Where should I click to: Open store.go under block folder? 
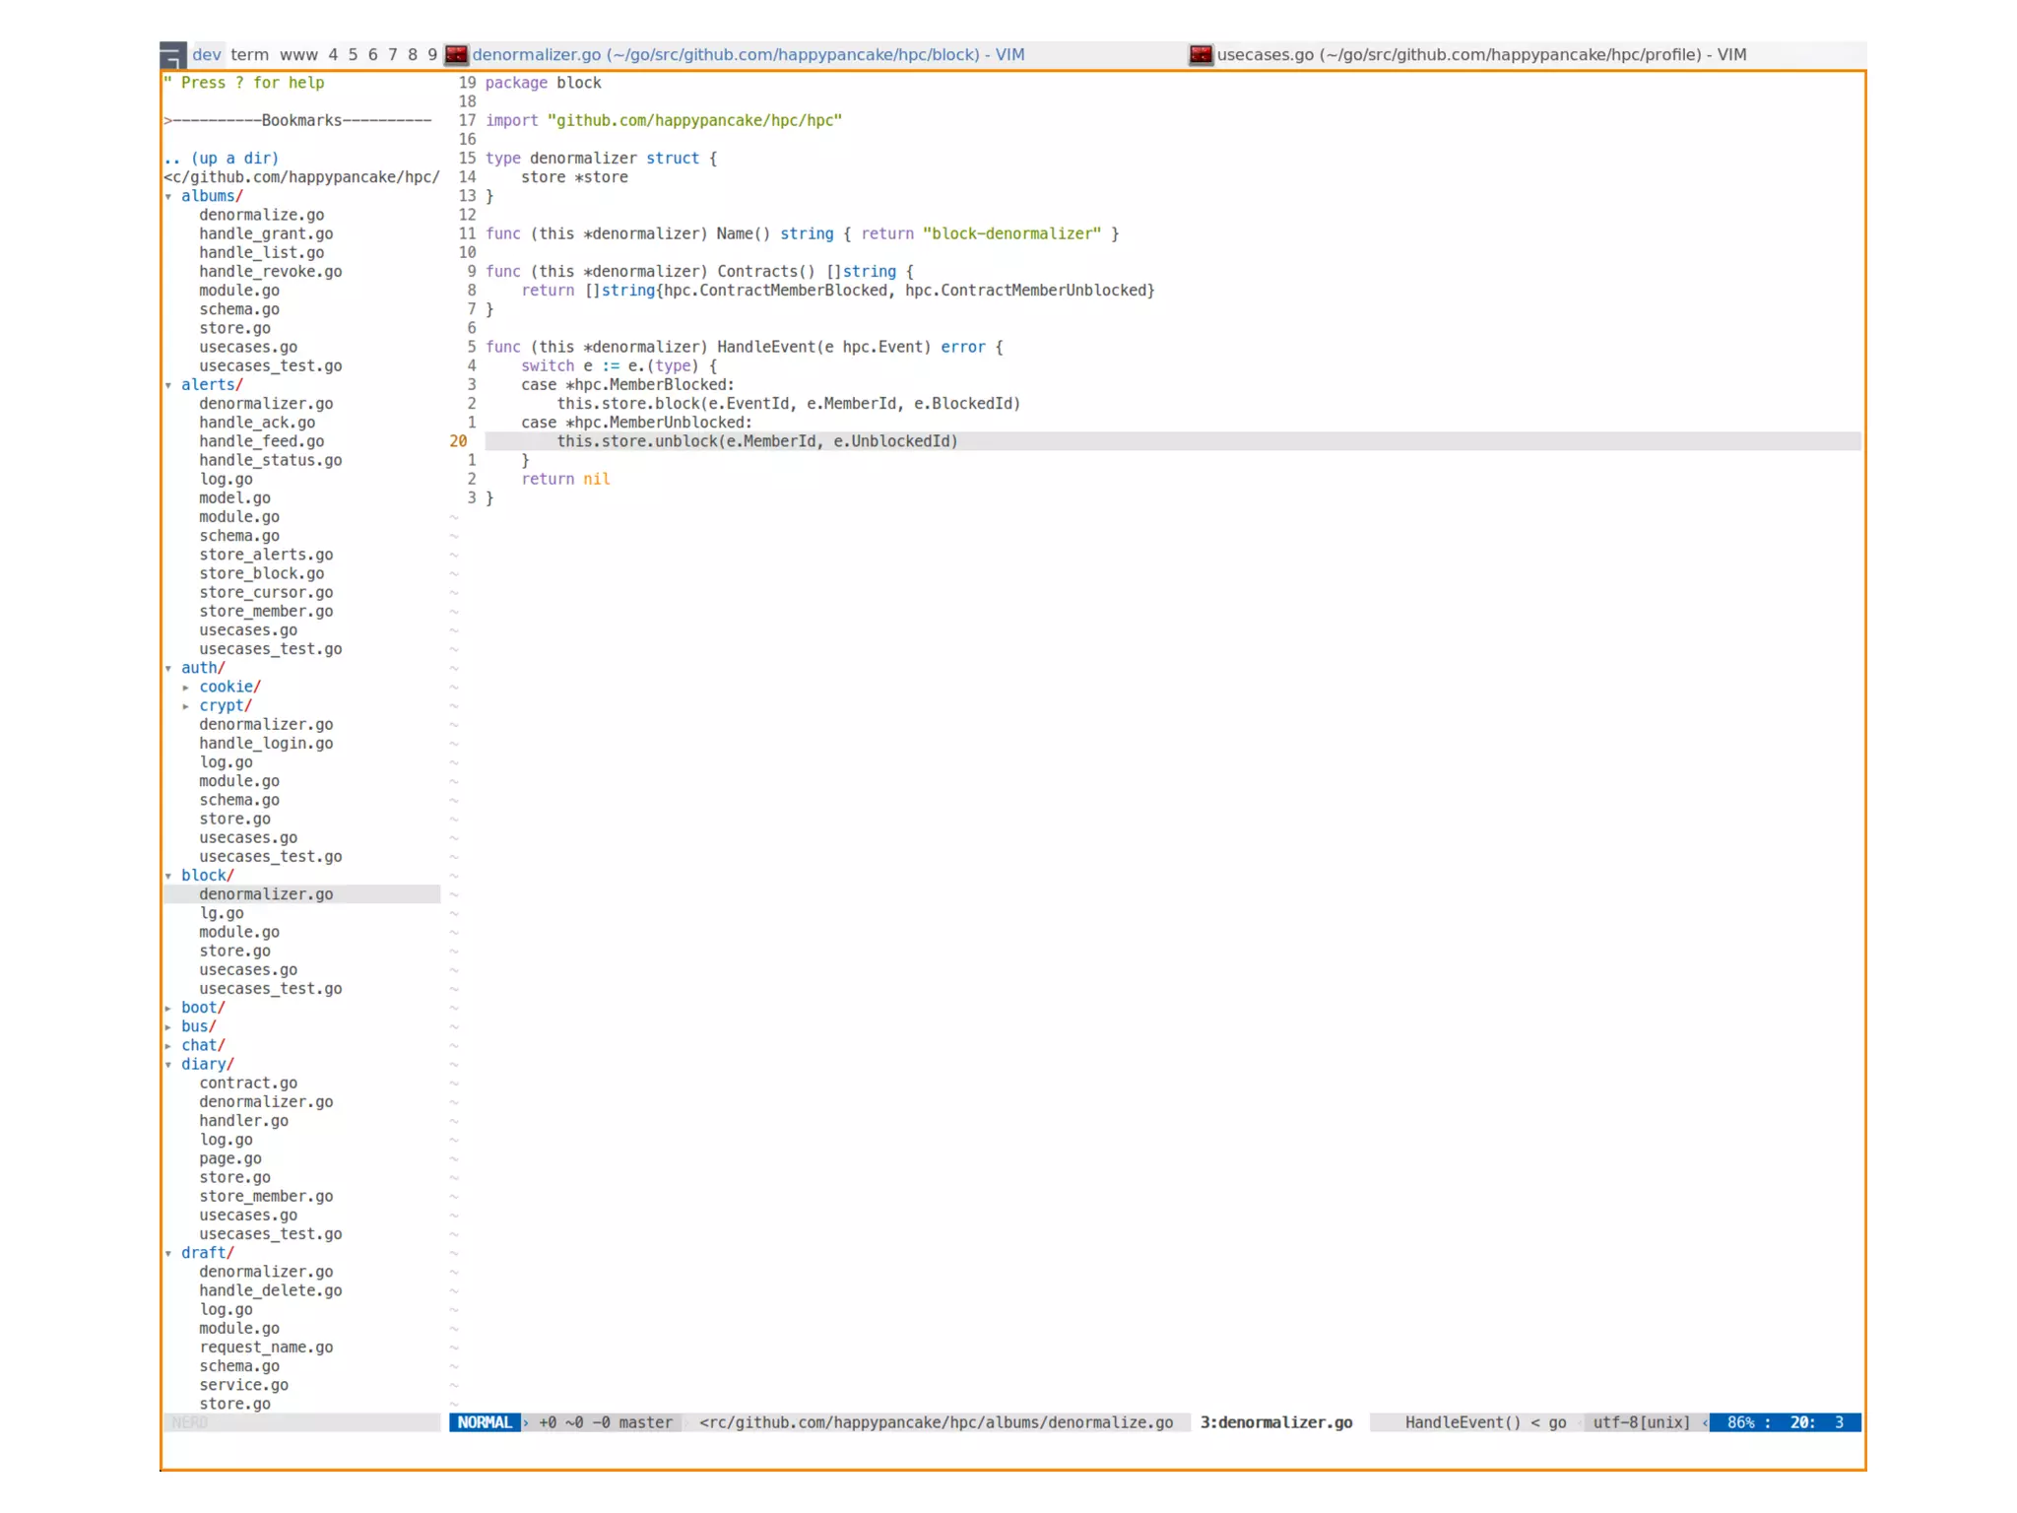[234, 952]
